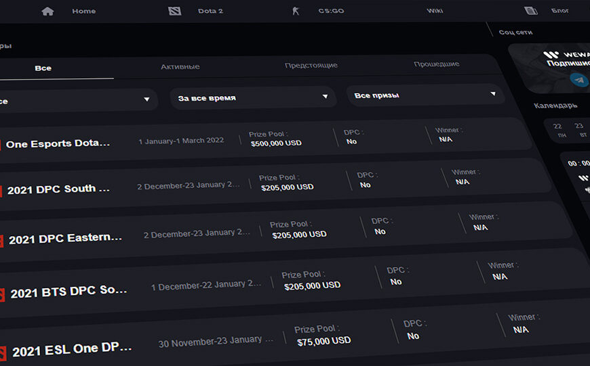Select day 22 in the calendar
Viewport: 590px width, 366px height.
pos(557,126)
